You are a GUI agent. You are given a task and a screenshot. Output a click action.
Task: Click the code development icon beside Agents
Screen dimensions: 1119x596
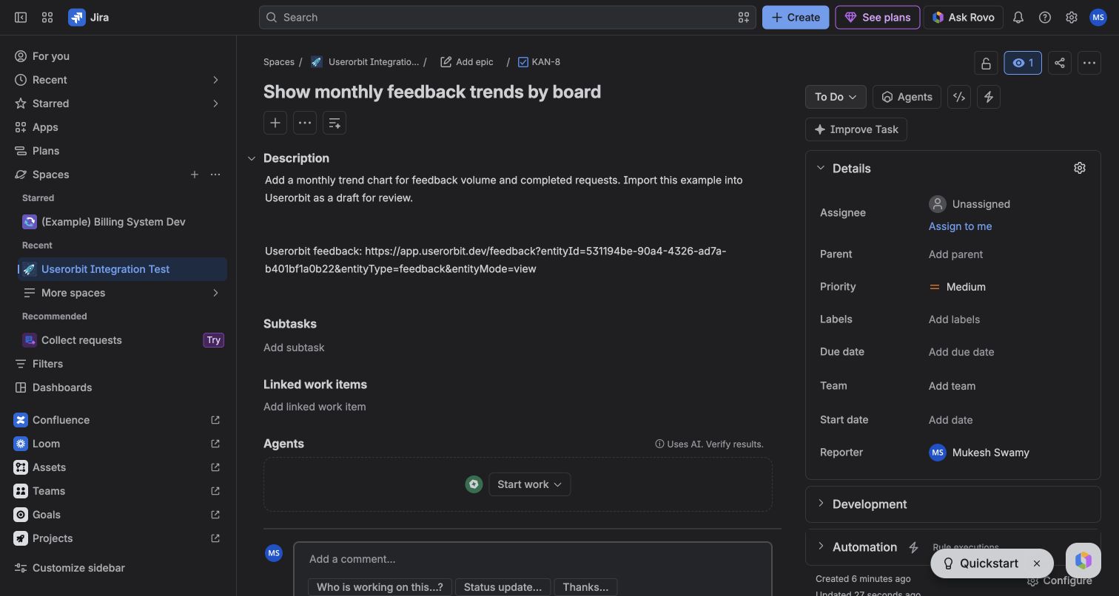pos(959,97)
